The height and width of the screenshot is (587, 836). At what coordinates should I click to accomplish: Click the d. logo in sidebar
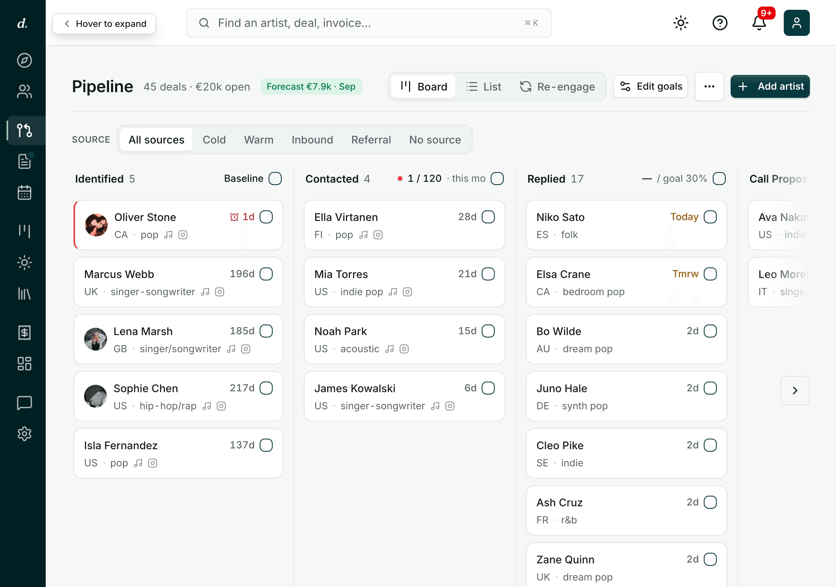tap(23, 23)
